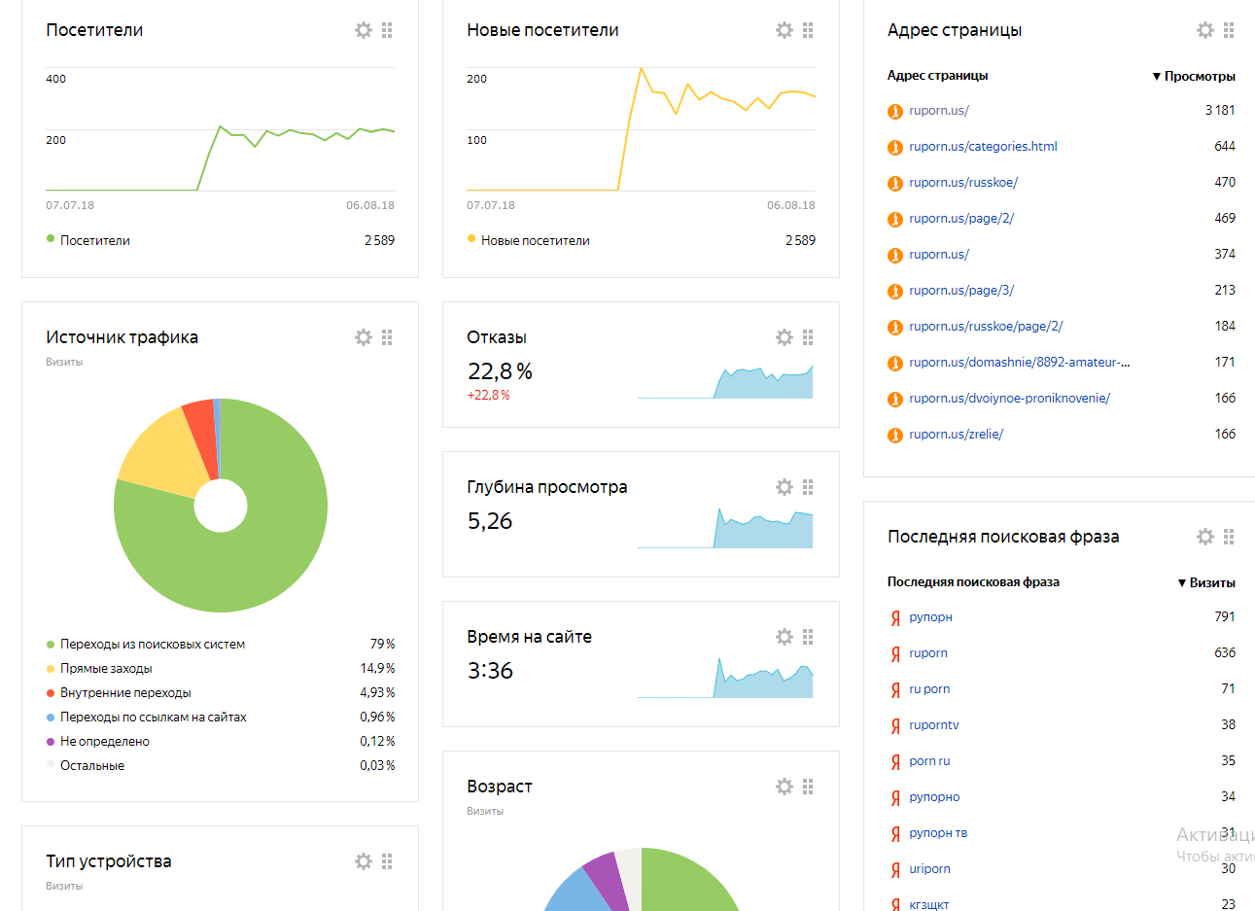Open the ruporn.us/dvoiynoe-proniknovenie/ link

point(1009,399)
